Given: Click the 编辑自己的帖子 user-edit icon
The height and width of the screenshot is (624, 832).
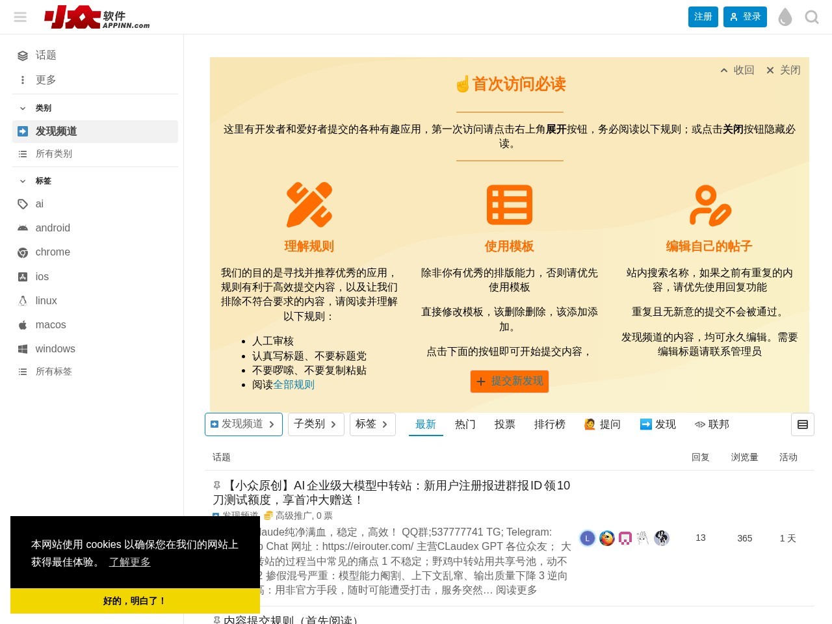Looking at the screenshot, I should coord(710,205).
